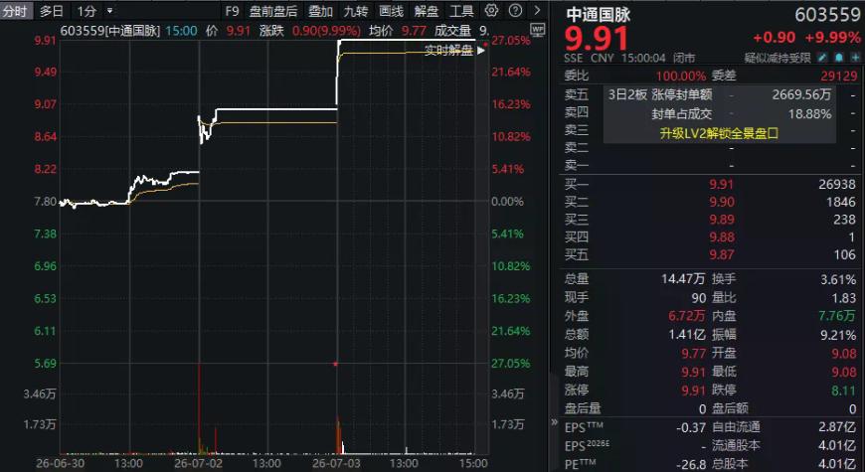This screenshot has width=865, height=472.
Task: Click EPS TTM value -0.37
Action: point(691,426)
